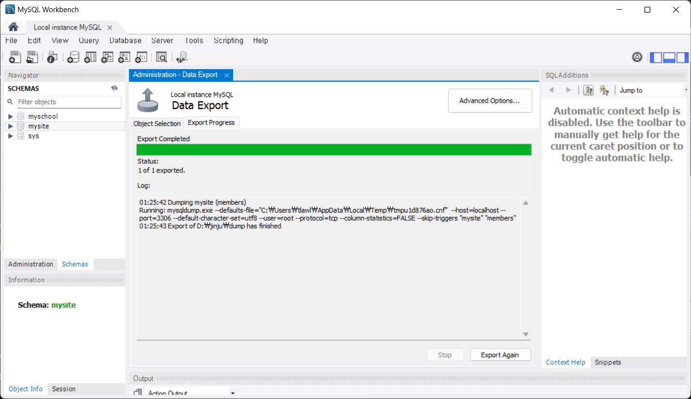This screenshot has width=691, height=399.
Task: Refresh the SCHEMAS list
Action: pos(114,88)
